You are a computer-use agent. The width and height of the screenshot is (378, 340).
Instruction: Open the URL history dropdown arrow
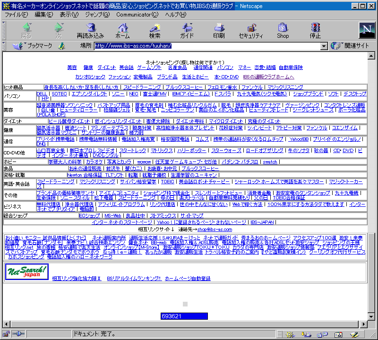click(324, 46)
